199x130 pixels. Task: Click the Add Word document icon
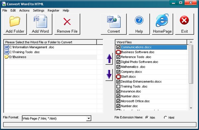point(40,21)
